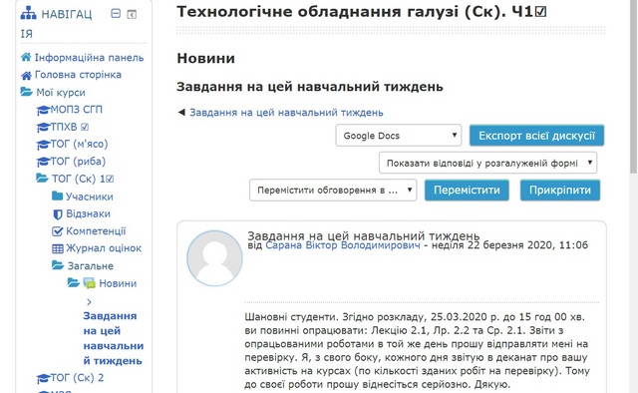Click the graduation cap icon for МОПЗ СГП
The height and width of the screenshot is (393, 638).
tap(42, 110)
